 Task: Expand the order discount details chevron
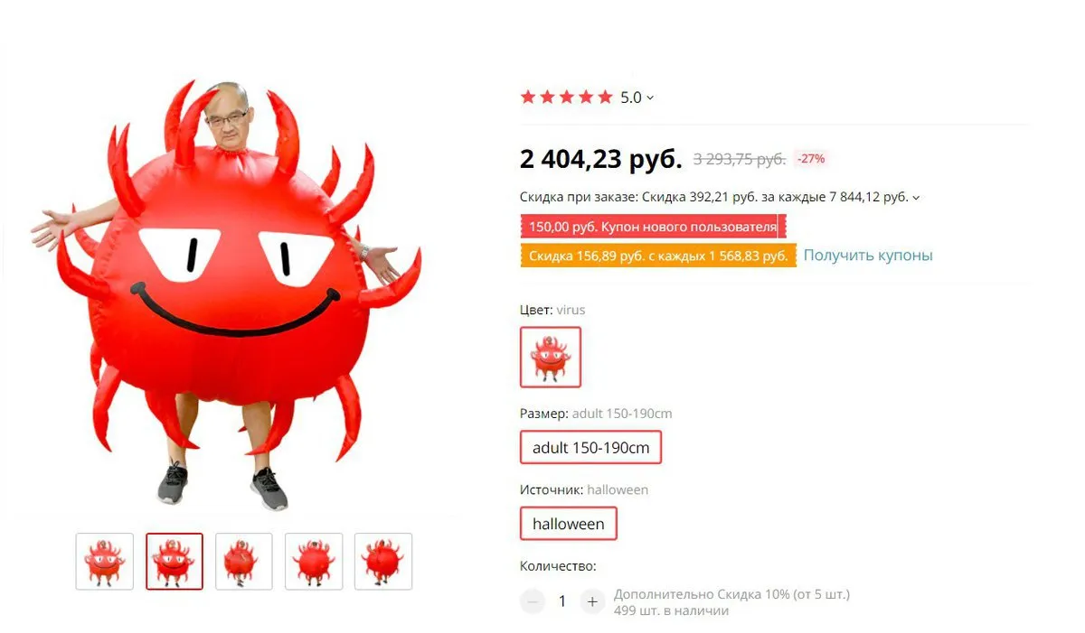point(916,198)
